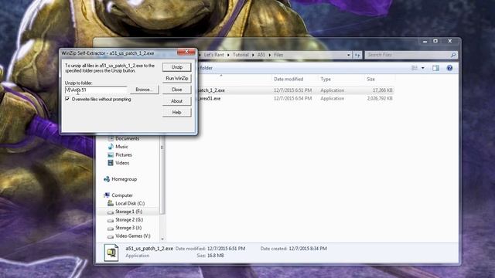Expand the arrow after Tutorial breadcrumb

[253, 55]
